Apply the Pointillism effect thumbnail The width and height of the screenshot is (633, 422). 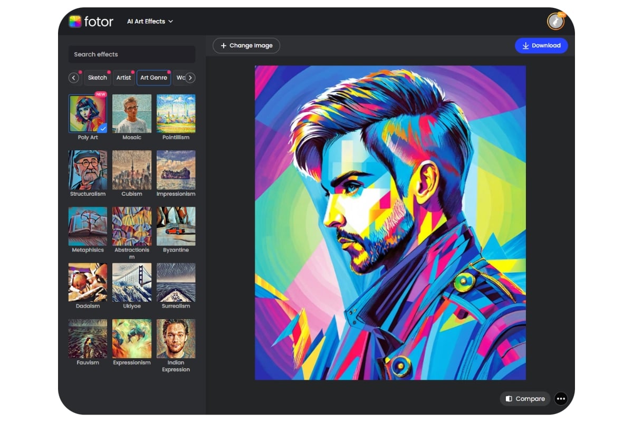coord(176,113)
